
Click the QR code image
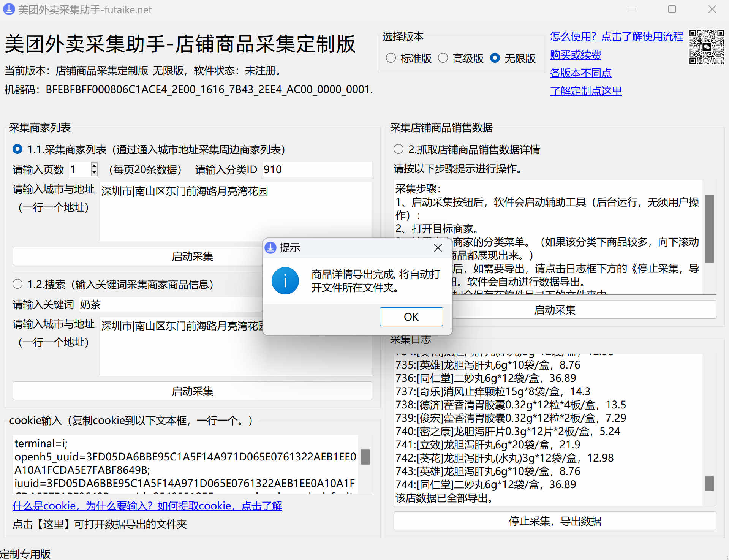coord(707,47)
